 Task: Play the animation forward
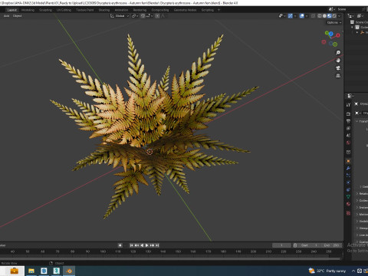(x=147, y=245)
